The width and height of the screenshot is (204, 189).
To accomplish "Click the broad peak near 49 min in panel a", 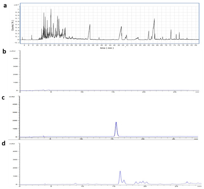I will 121,33.
